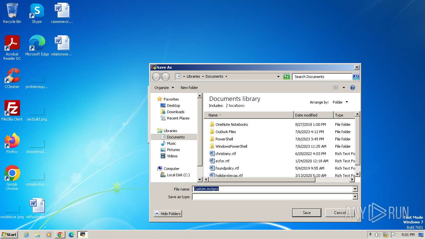Sort by the Name column header

[249, 115]
